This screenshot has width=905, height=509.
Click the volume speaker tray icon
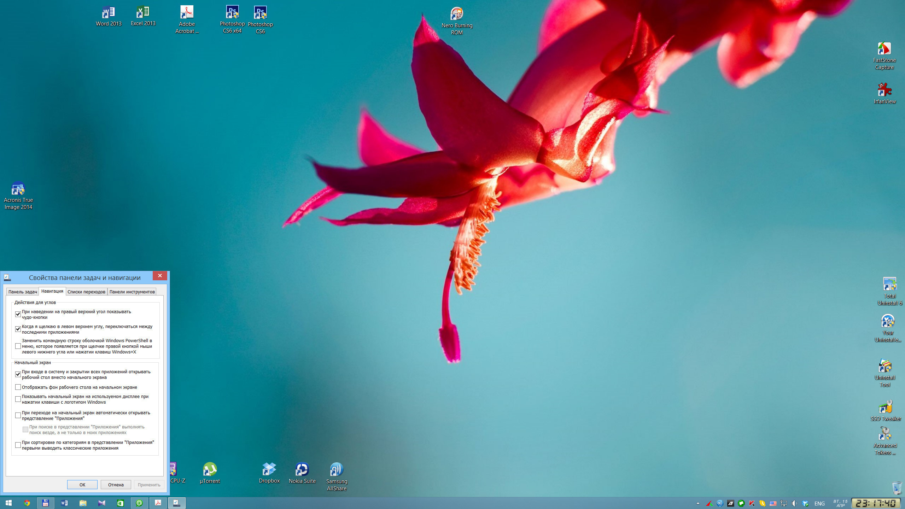794,503
